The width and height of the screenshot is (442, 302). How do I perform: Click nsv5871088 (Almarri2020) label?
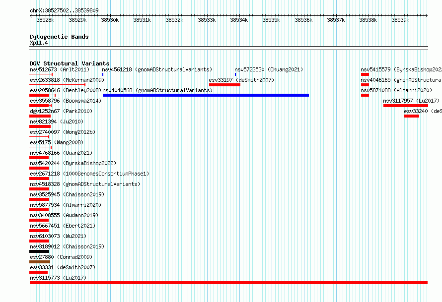tap(396, 90)
